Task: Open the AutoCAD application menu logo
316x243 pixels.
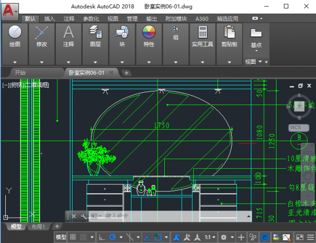Action: pos(9,9)
